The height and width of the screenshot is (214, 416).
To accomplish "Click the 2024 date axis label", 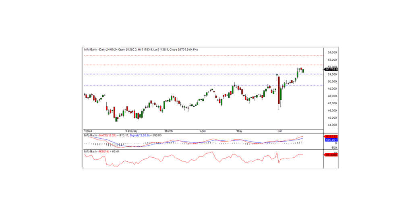I will (88, 131).
